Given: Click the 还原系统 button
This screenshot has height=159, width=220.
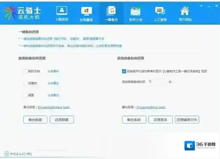Looking at the screenshot, I should [160, 120].
